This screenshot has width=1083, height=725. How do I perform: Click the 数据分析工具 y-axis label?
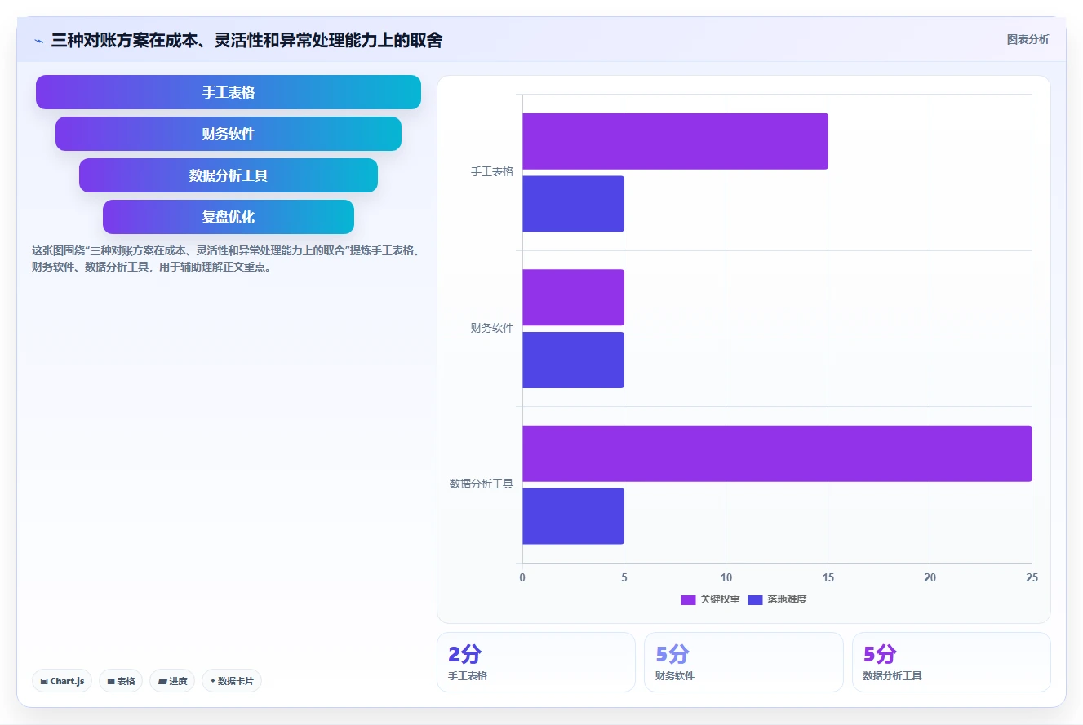pos(482,484)
